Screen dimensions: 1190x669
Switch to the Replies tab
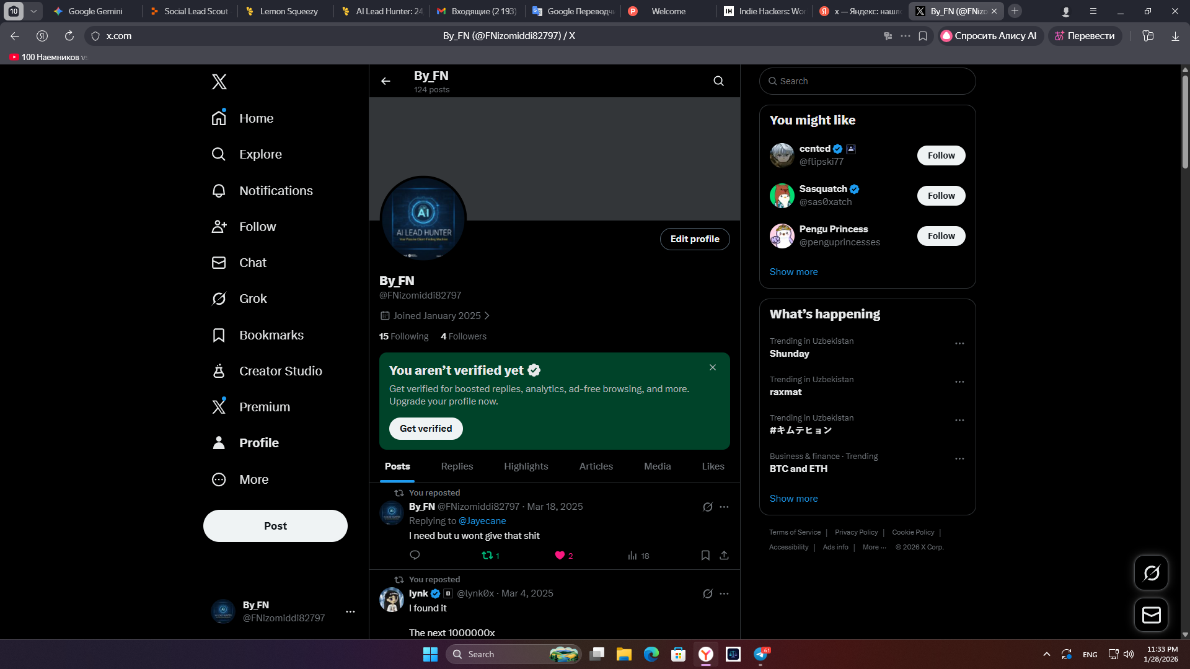[457, 466]
